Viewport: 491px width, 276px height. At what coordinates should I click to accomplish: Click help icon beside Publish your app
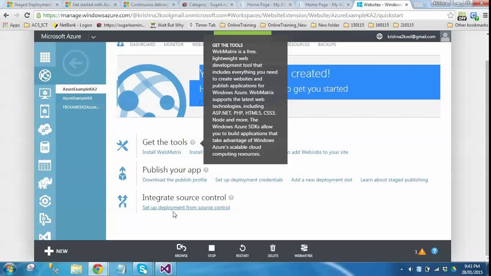(206, 170)
